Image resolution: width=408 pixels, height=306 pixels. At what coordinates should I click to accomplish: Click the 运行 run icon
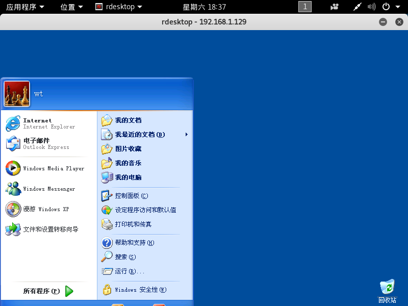point(107,271)
